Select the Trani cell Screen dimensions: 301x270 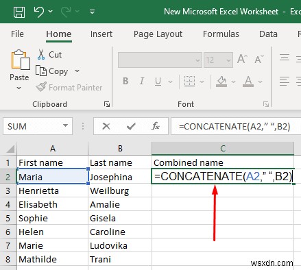(x=120, y=260)
